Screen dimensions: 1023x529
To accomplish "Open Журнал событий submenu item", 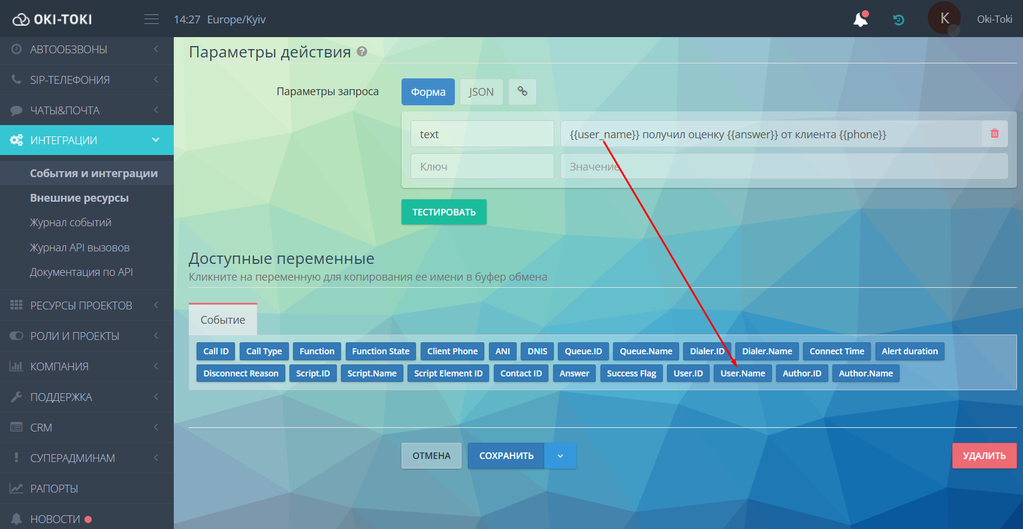I will [x=71, y=223].
